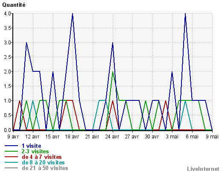Click the '21 avr' x-axis label
222x173 pixels.
coord(92,137)
